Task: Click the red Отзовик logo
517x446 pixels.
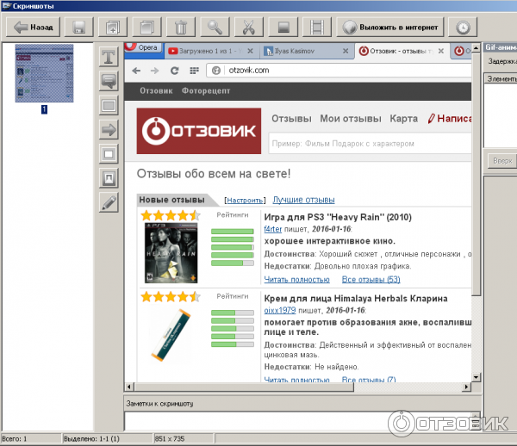Action: [x=199, y=131]
